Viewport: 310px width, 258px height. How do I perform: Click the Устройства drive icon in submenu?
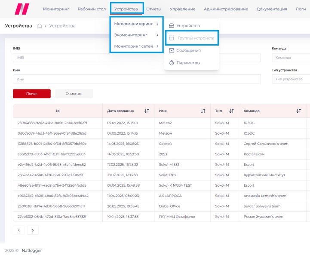point(172,26)
